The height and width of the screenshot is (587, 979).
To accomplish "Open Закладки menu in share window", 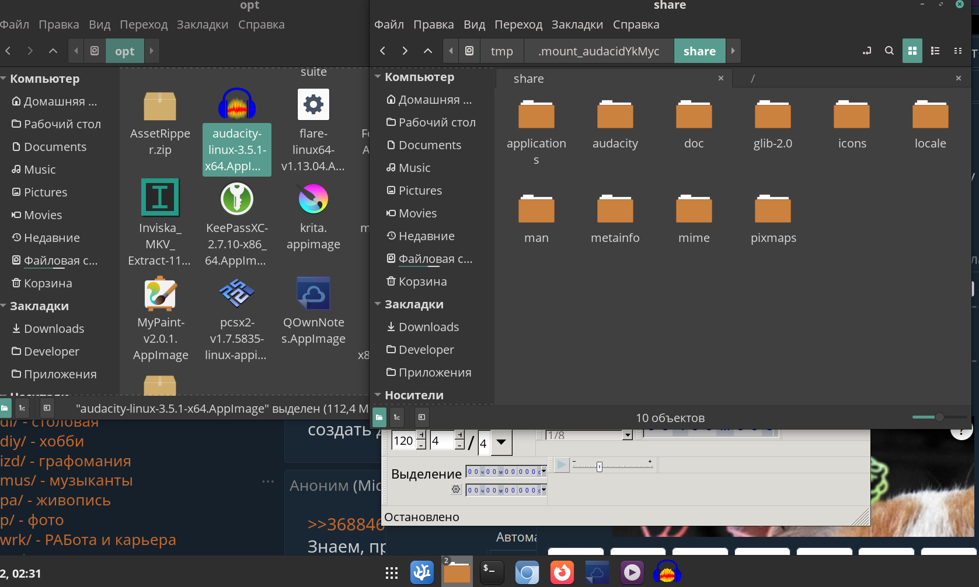I will point(577,24).
